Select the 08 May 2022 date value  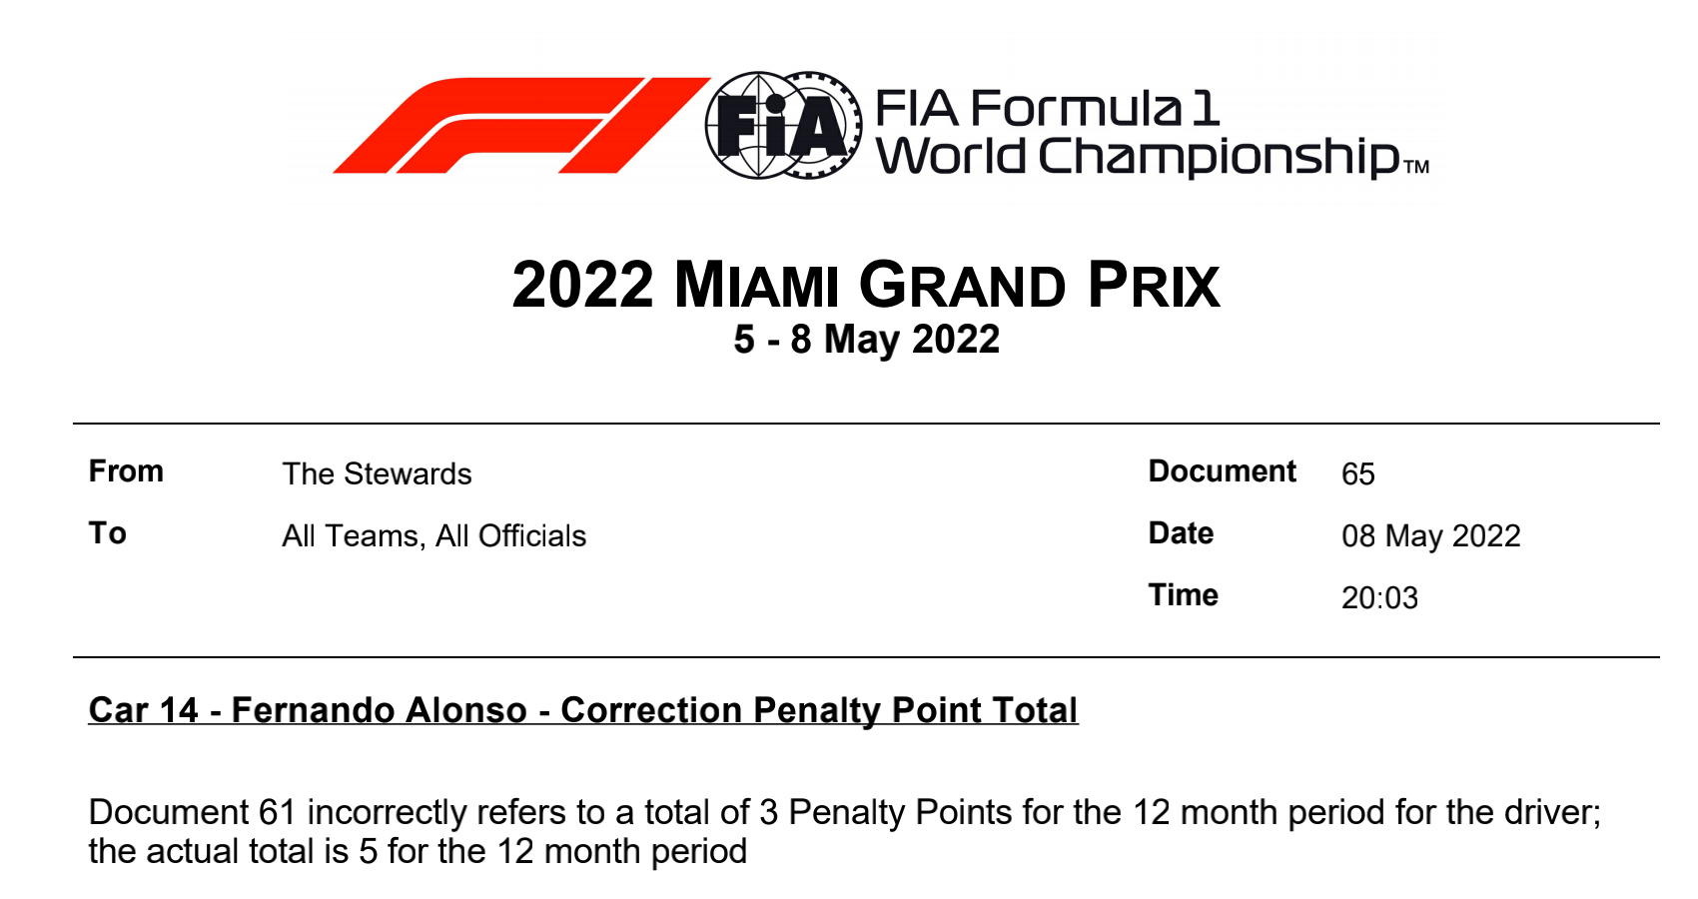coord(1430,536)
